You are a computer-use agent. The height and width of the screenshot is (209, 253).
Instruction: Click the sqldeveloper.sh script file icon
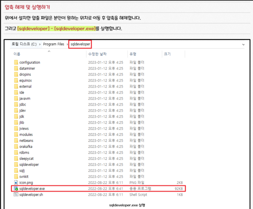(16, 194)
